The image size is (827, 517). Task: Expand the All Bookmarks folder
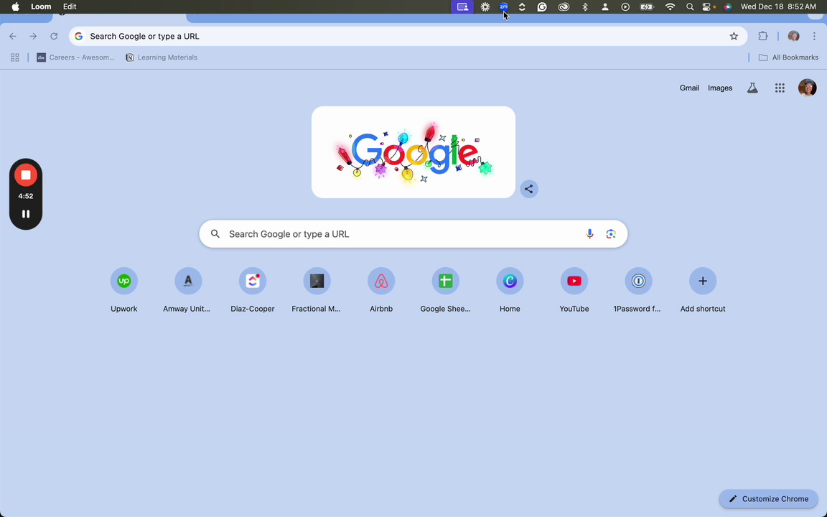(788, 57)
